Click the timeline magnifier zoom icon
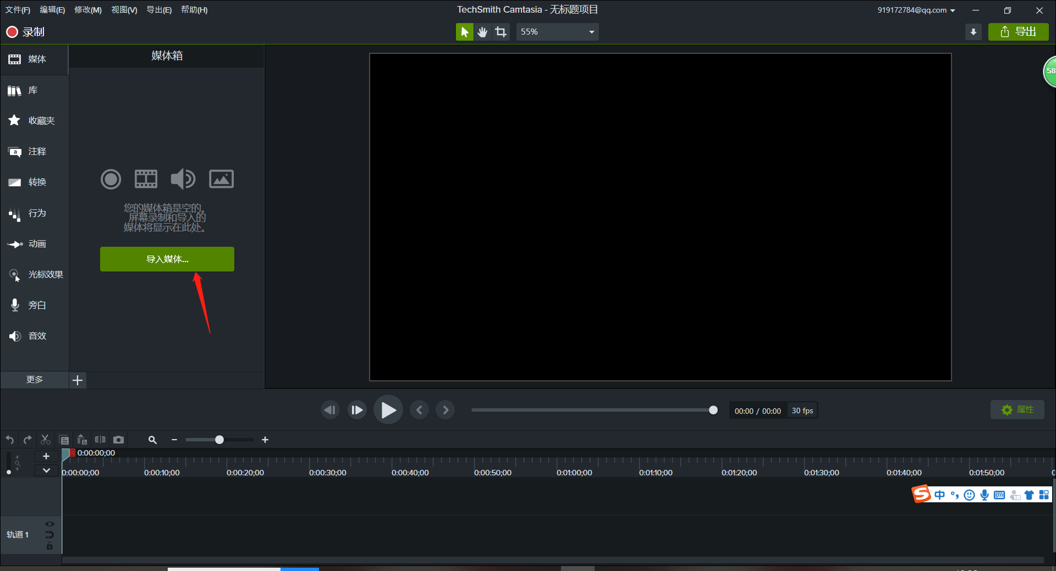The image size is (1056, 571). (x=152, y=440)
